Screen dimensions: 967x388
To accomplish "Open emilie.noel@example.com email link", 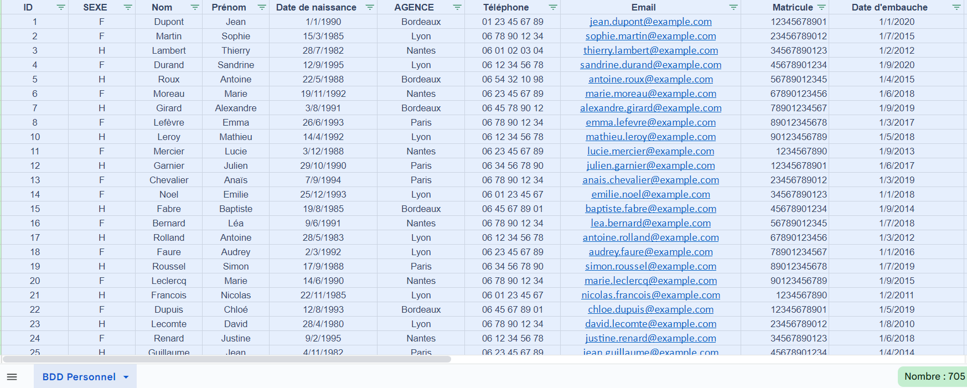I will (650, 194).
